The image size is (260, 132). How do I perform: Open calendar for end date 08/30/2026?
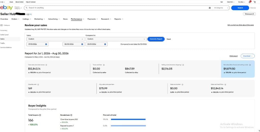(82, 44)
